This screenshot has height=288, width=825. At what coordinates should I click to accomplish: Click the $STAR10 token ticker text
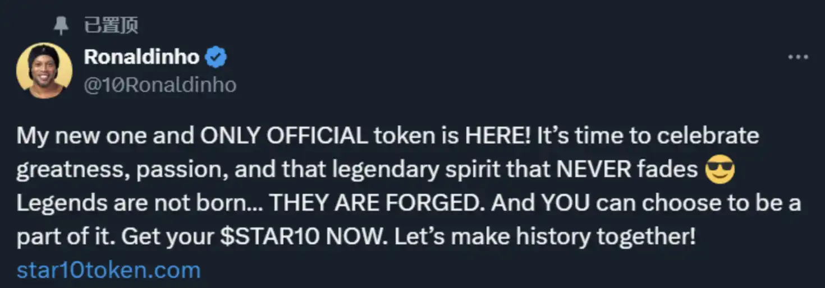[269, 237]
